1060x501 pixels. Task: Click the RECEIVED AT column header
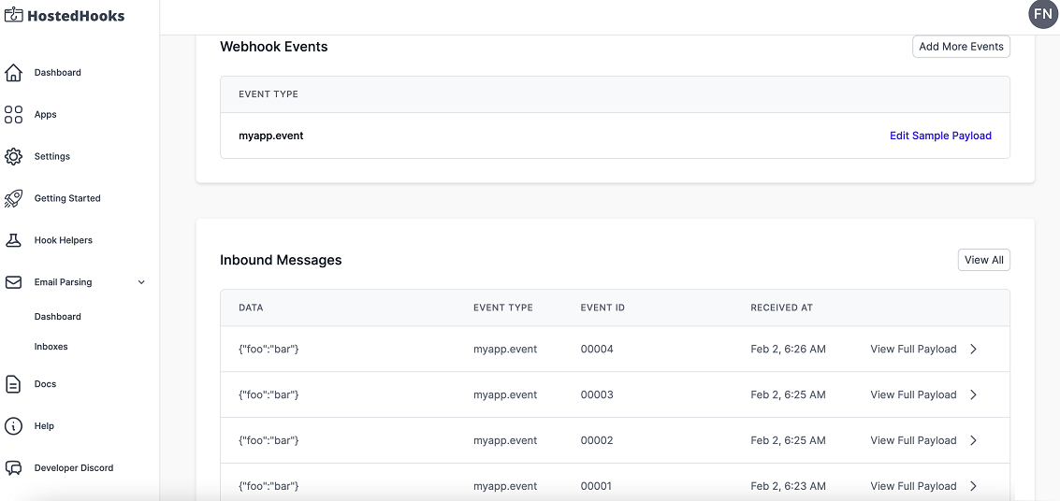pyautogui.click(x=781, y=308)
